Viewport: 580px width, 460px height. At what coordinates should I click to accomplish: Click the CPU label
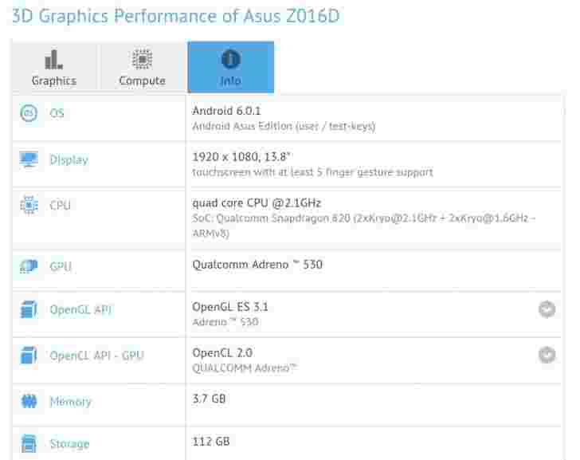pyautogui.click(x=60, y=205)
